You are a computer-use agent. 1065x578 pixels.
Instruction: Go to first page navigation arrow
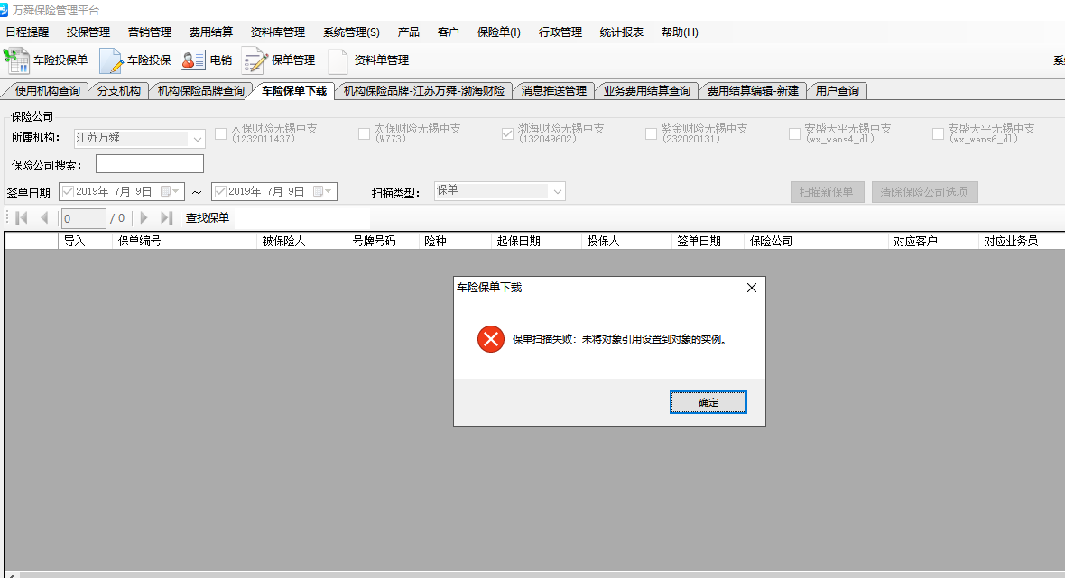click(21, 218)
